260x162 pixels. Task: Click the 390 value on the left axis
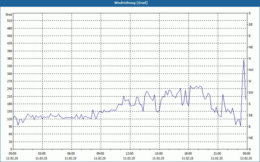point(10,51)
